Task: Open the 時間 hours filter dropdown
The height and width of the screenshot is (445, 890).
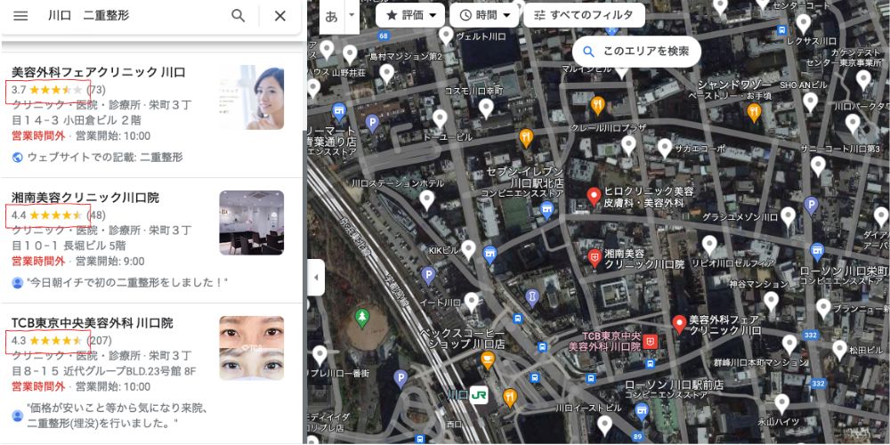Action: coord(484,15)
